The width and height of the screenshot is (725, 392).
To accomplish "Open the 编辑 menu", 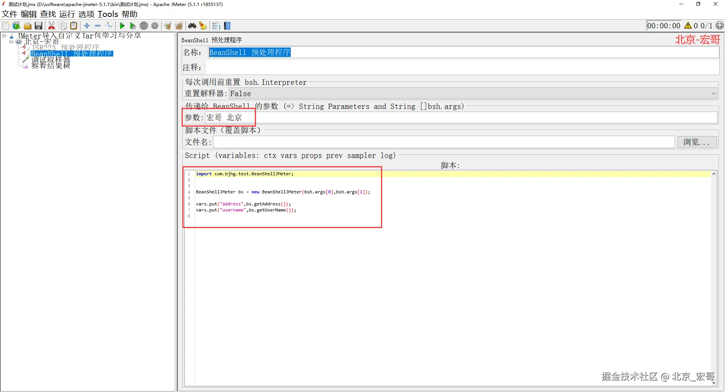I will tap(29, 14).
